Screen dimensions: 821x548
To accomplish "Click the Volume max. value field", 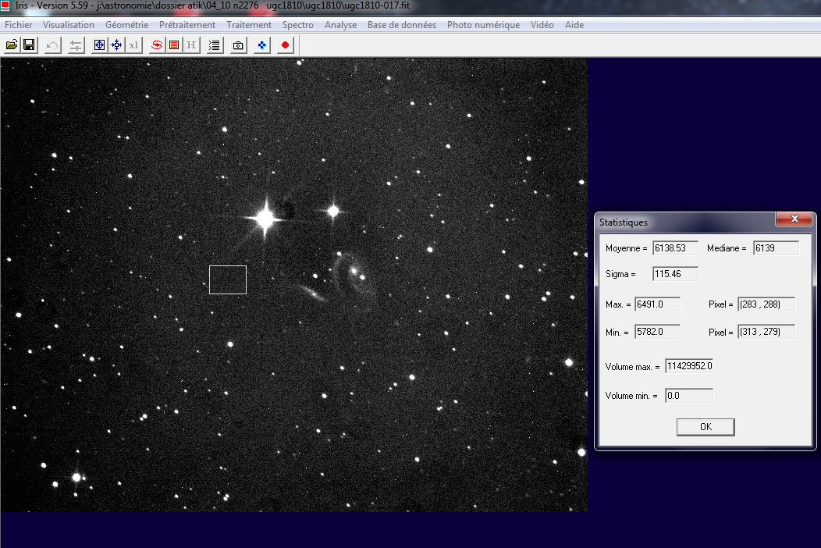I will (x=689, y=365).
